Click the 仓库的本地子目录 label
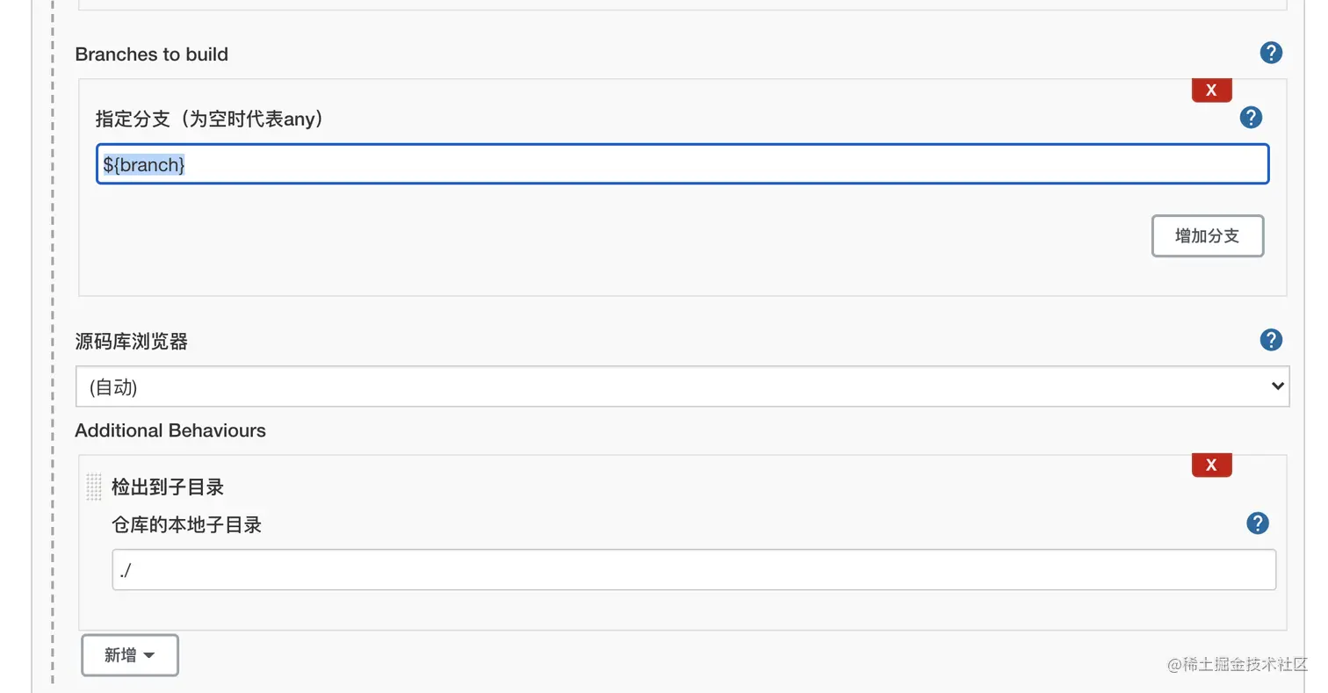Image resolution: width=1328 pixels, height=693 pixels. click(x=186, y=525)
